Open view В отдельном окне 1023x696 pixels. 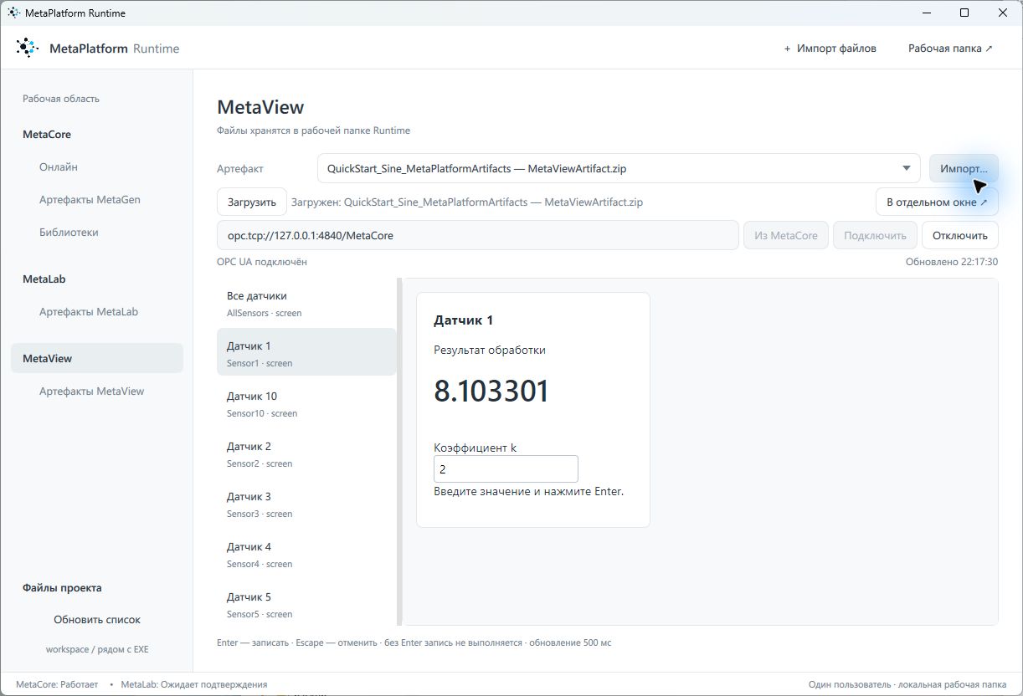(x=937, y=202)
